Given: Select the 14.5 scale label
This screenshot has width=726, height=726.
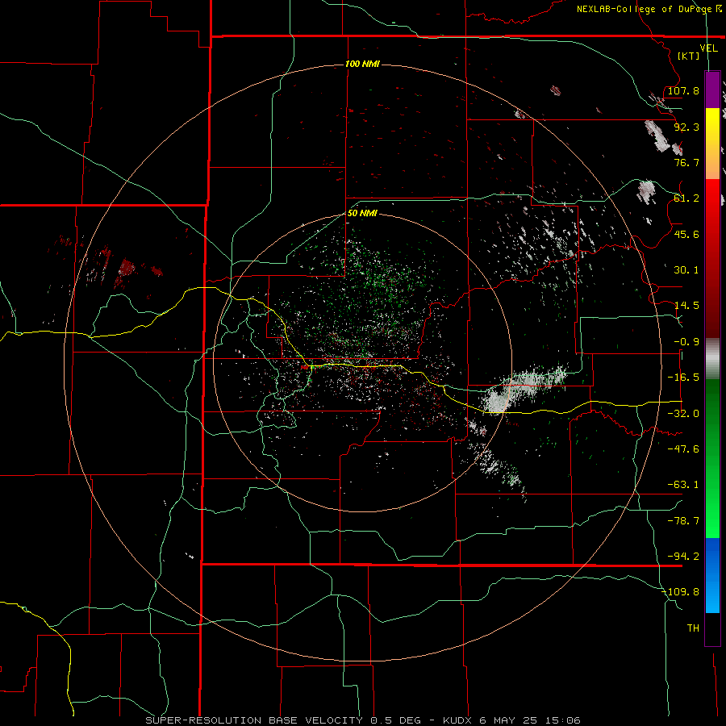Looking at the screenshot, I should pyautogui.click(x=686, y=306).
